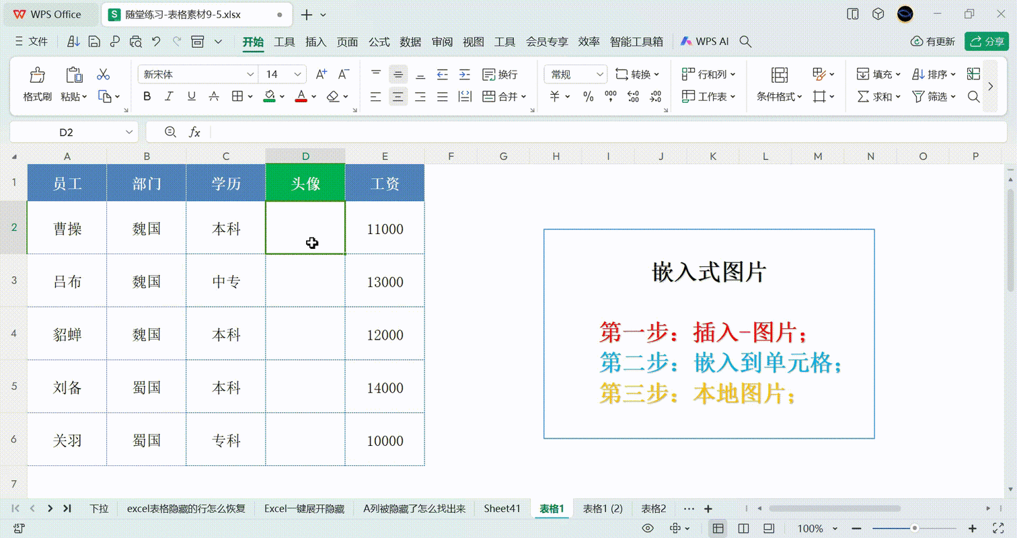
Task: Click the 分享 share button
Action: [x=988, y=41]
